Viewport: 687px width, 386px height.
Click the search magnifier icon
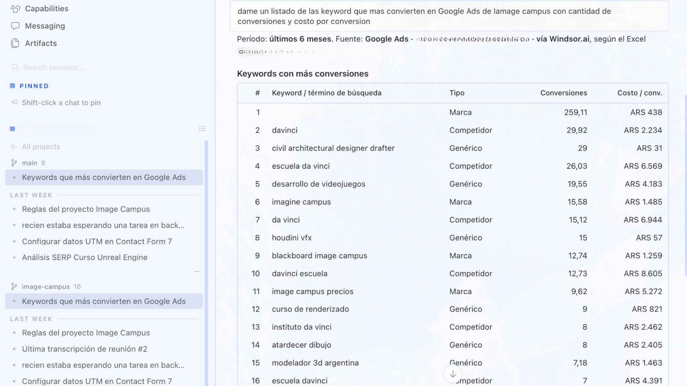click(x=15, y=67)
